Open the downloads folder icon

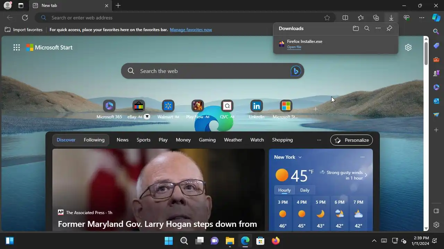(356, 28)
